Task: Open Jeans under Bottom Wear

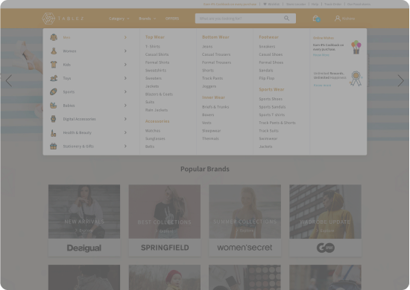Action: [207, 46]
